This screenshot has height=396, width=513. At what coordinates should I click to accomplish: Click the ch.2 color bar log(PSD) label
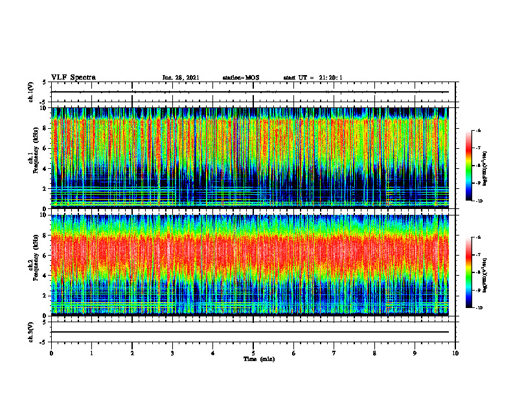pyautogui.click(x=484, y=275)
